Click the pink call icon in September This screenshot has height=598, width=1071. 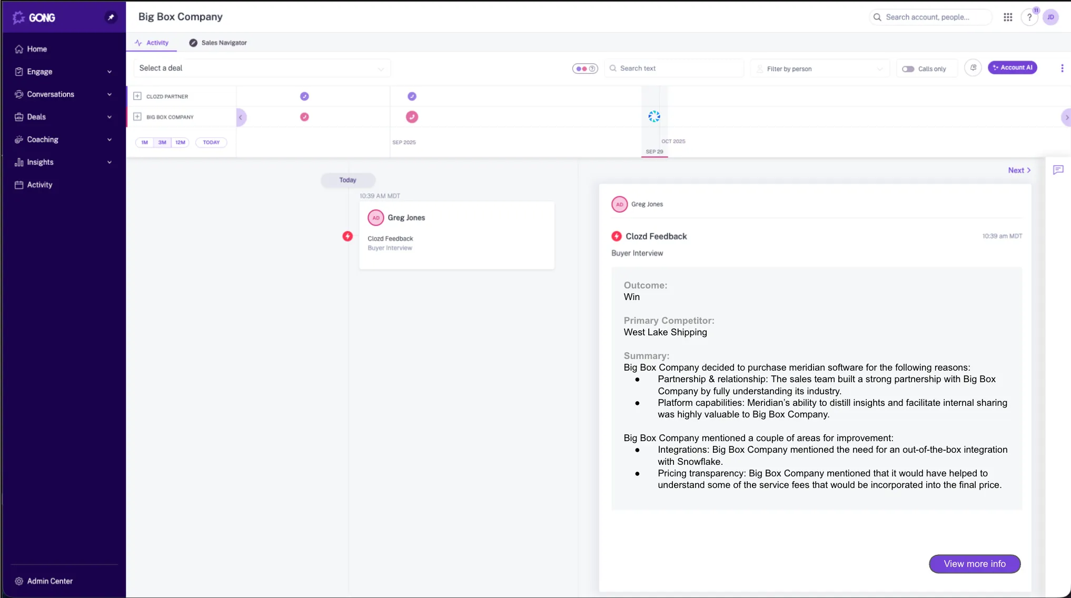[412, 117]
